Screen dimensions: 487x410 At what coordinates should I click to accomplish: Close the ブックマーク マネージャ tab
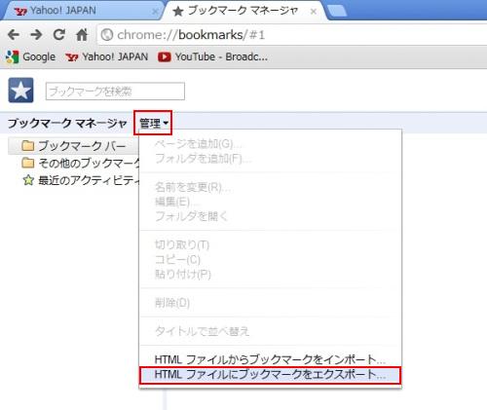pos(314,12)
